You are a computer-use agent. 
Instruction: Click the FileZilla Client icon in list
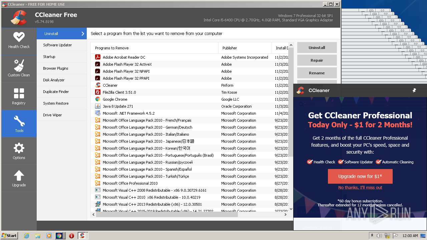tap(98, 92)
